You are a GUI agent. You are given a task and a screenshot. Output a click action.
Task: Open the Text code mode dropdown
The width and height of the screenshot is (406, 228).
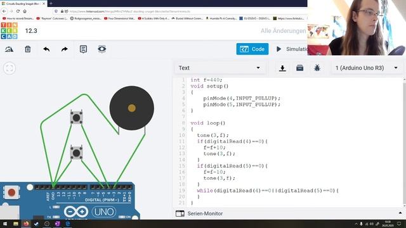point(219,68)
